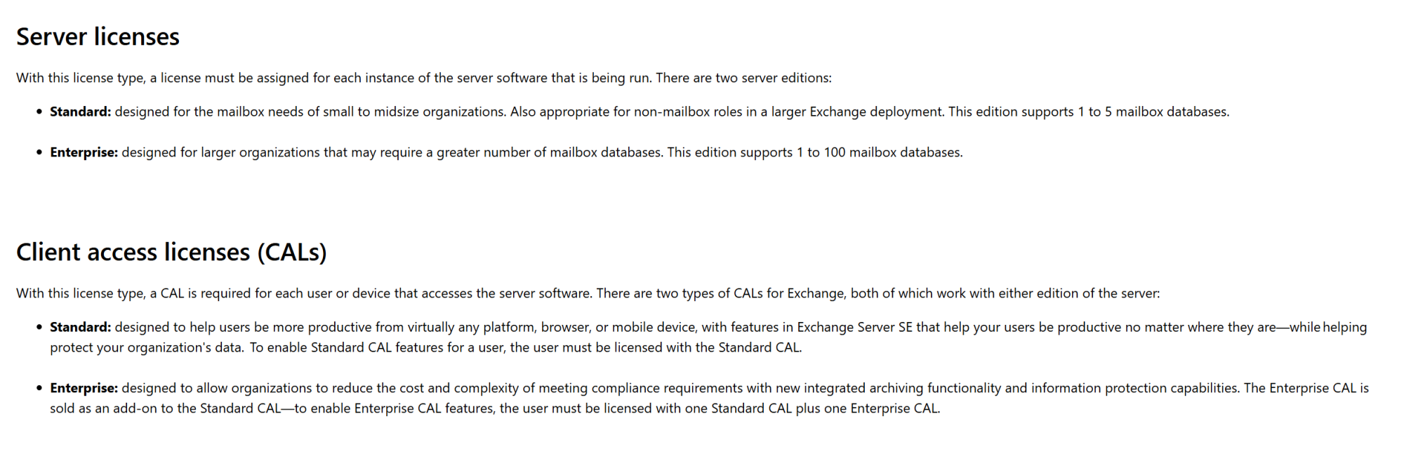Click the words "Exchange Server SE"
Image resolution: width=1404 pixels, height=454 pixels.
854,327
